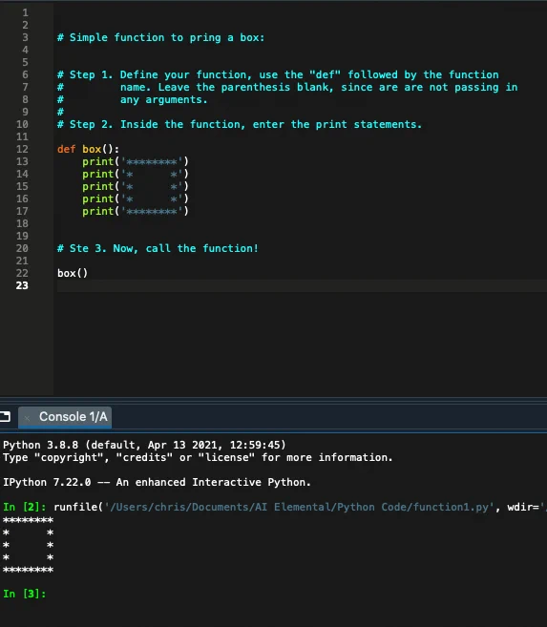Screen dimensions: 547x627
Task: Click the 'def box():' line
Action: pyautogui.click(x=88, y=149)
